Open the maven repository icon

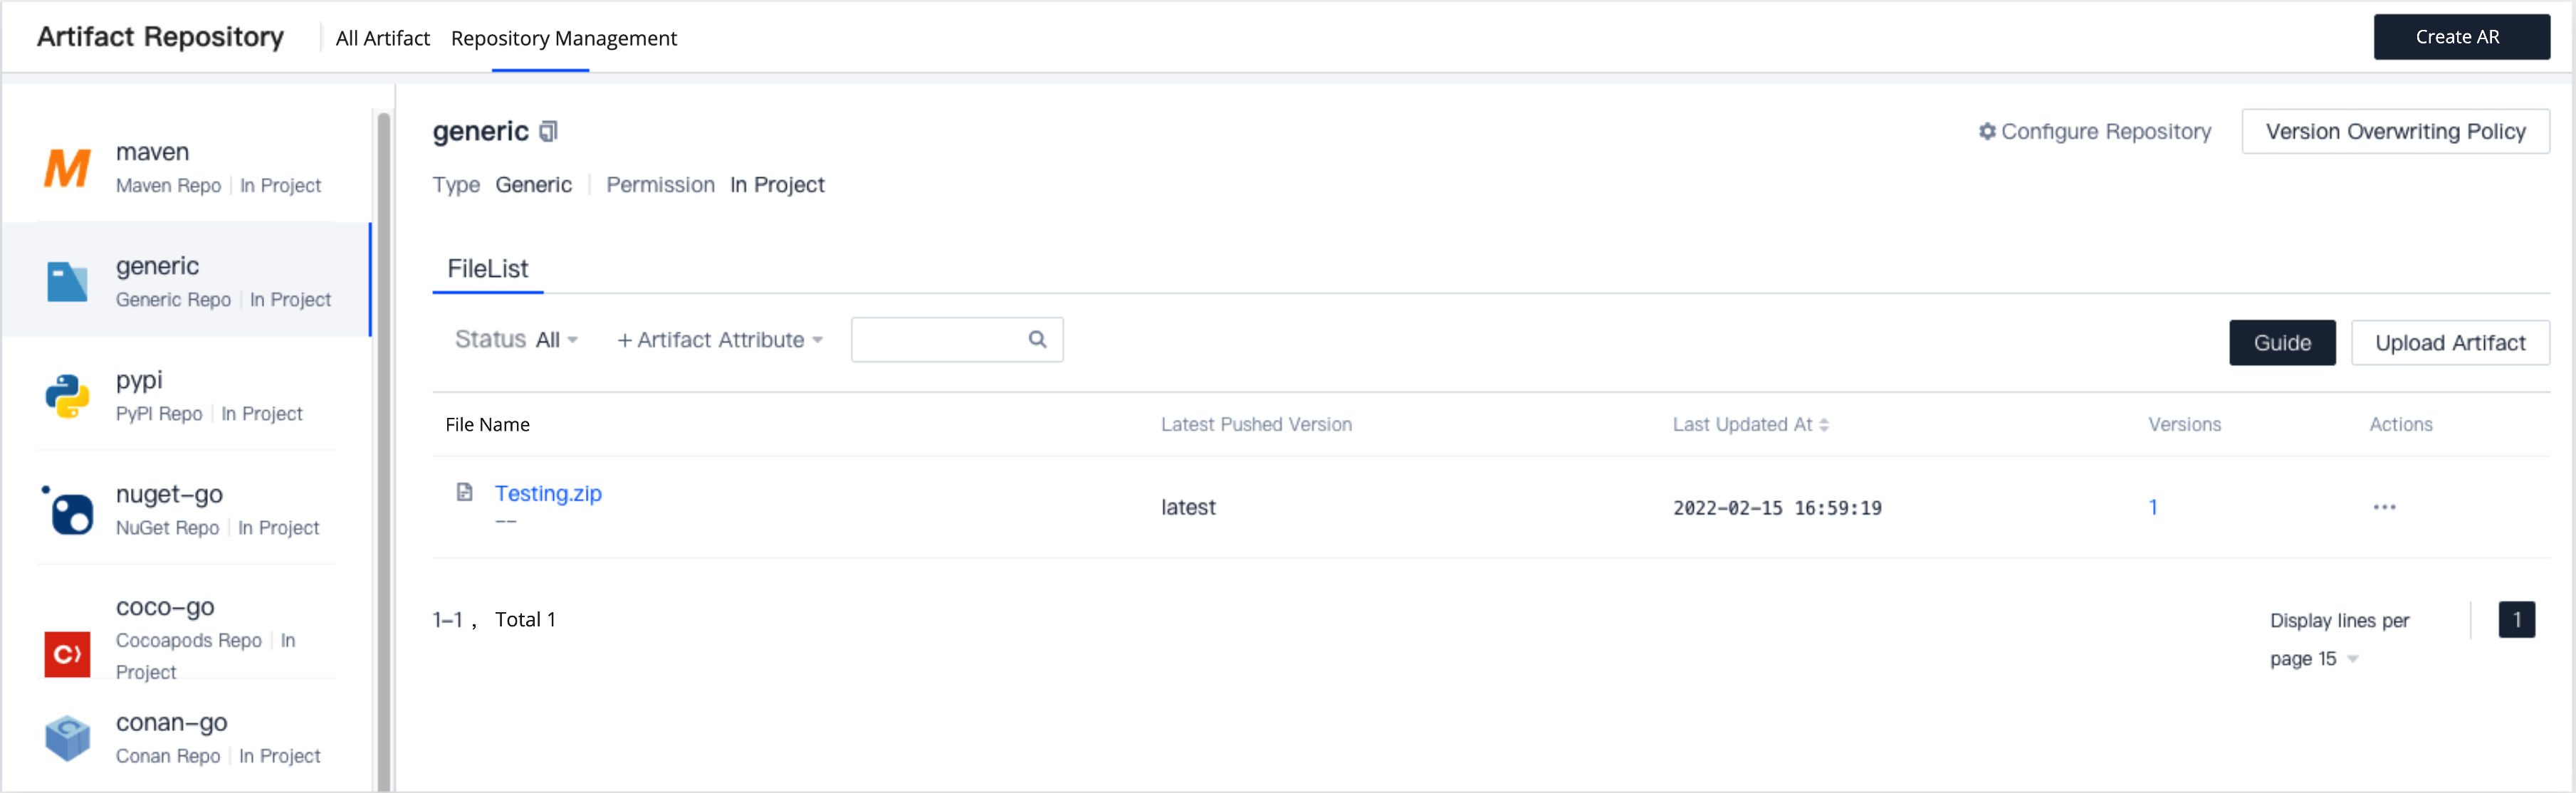[67, 168]
